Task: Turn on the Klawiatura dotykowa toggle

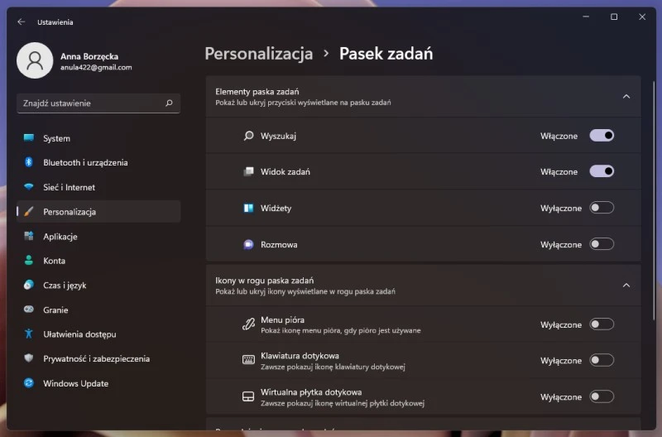Action: (x=602, y=360)
